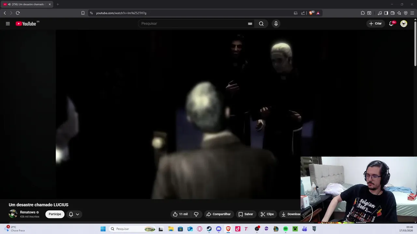Open TikTok from the taskbar
The image size is (417, 234).
pos(238,229)
